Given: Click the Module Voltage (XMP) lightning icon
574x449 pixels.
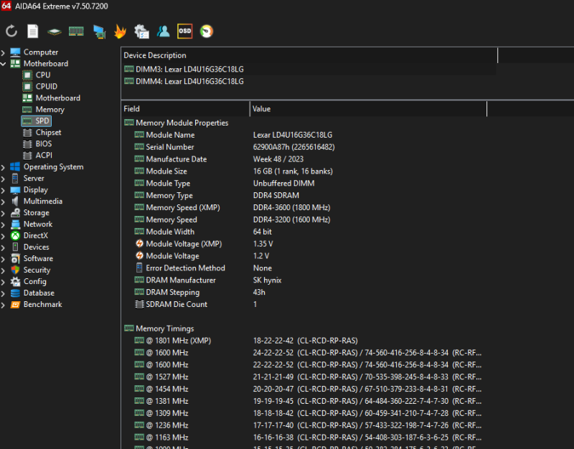Looking at the screenshot, I should [x=139, y=243].
